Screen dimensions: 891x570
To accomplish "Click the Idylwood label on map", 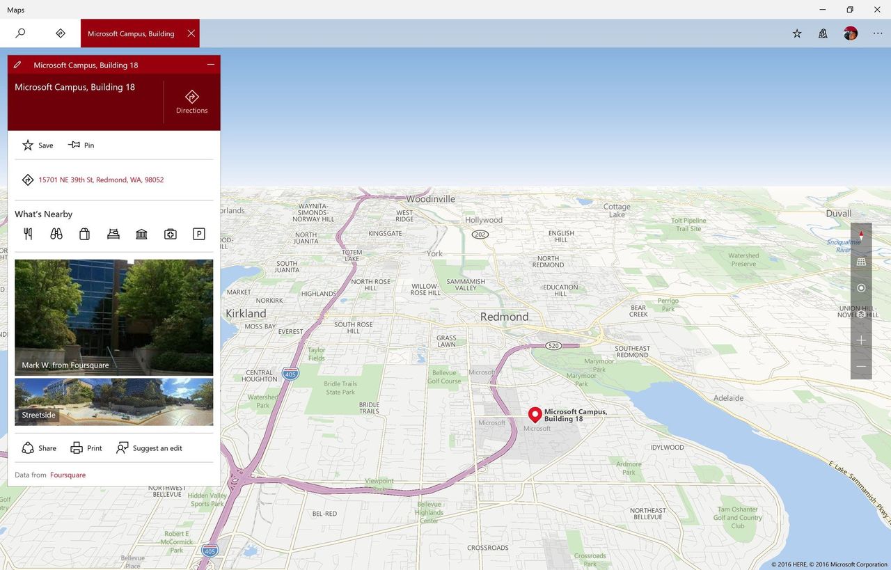I will click(667, 448).
